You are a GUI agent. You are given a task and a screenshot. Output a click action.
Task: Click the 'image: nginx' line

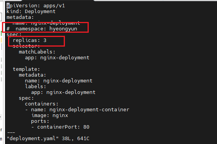click(50, 116)
